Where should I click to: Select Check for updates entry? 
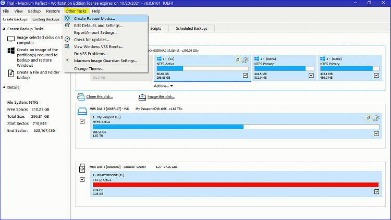[x=105, y=40]
